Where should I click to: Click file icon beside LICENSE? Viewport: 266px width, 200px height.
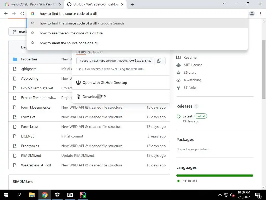tap(15, 136)
